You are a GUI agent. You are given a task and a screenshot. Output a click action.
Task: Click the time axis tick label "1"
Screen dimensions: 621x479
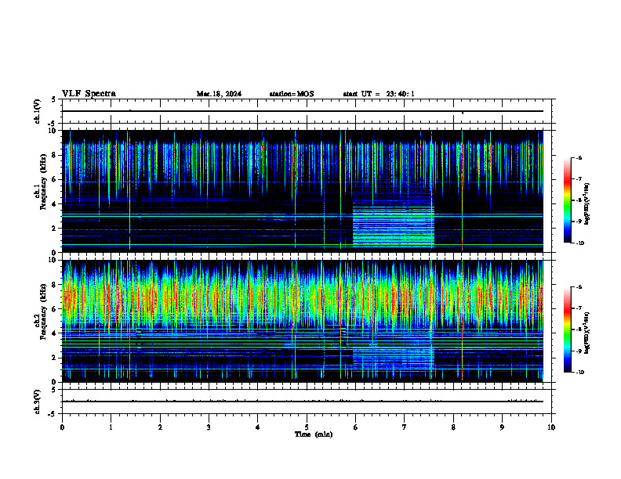(111, 427)
